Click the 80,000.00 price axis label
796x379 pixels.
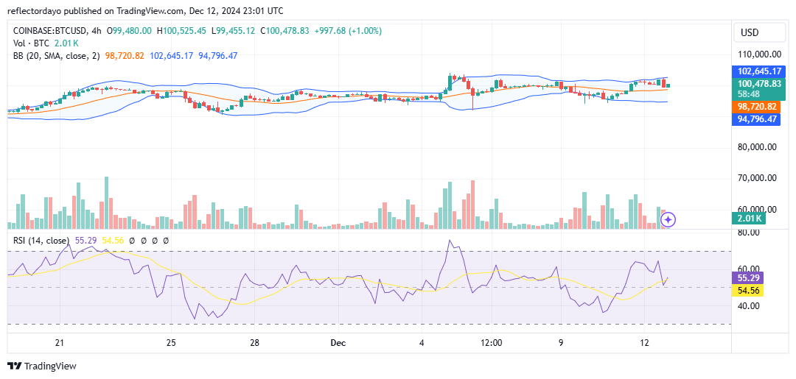point(758,147)
